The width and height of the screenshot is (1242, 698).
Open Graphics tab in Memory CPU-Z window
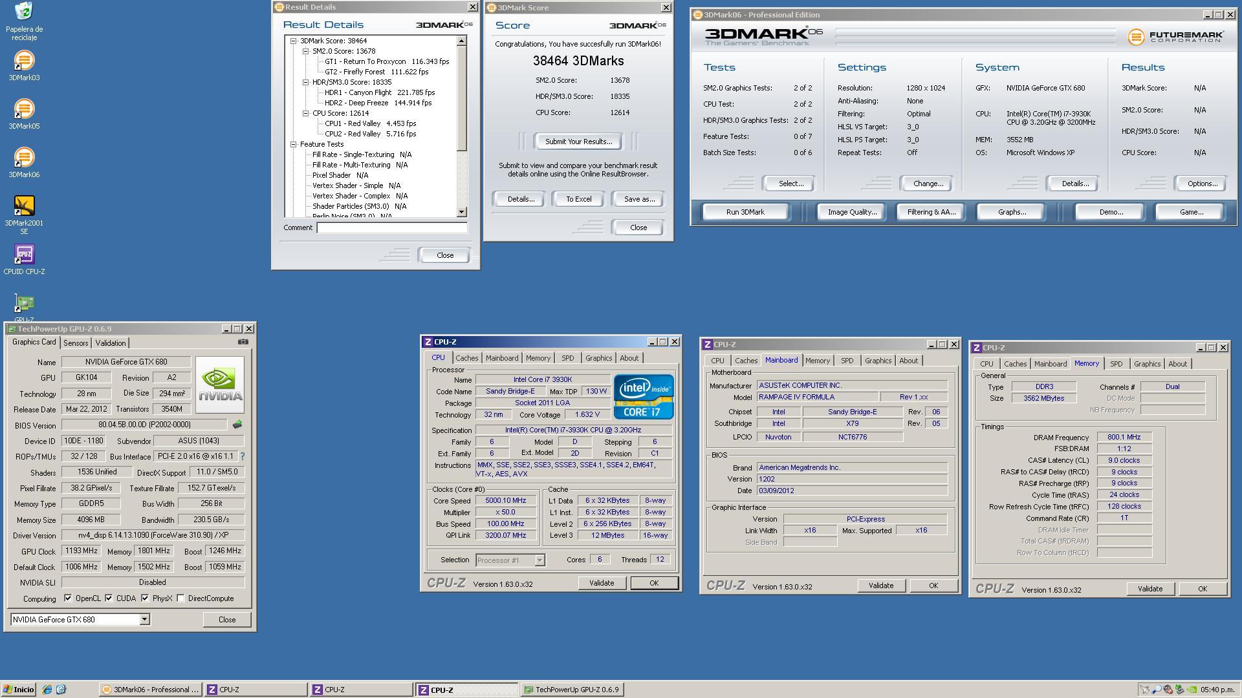coord(1147,364)
